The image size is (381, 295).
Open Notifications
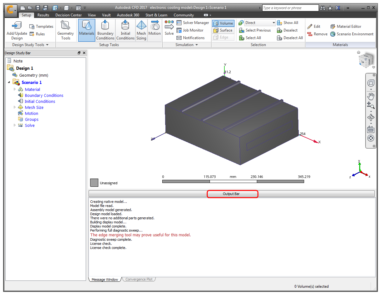pyautogui.click(x=190, y=38)
